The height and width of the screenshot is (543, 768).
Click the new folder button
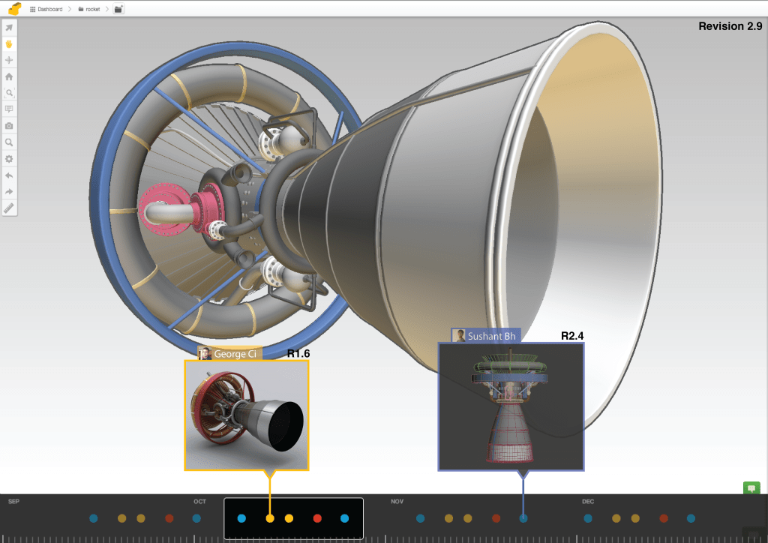click(118, 9)
